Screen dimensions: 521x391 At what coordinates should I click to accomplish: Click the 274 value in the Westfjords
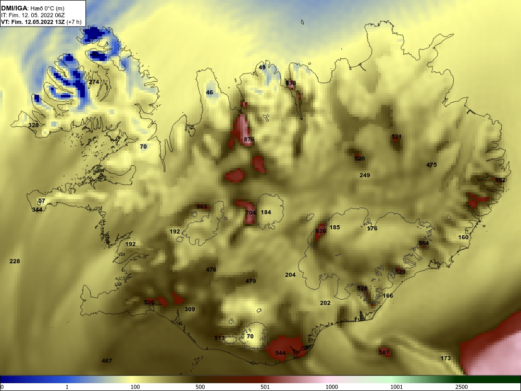point(94,82)
